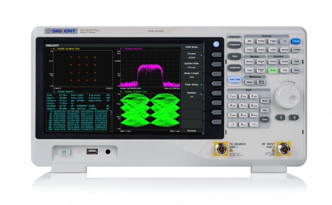Click the green Mode key

pos(273,70)
